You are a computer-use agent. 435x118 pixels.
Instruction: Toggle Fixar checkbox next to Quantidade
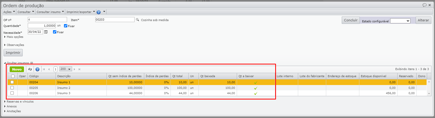65,26
